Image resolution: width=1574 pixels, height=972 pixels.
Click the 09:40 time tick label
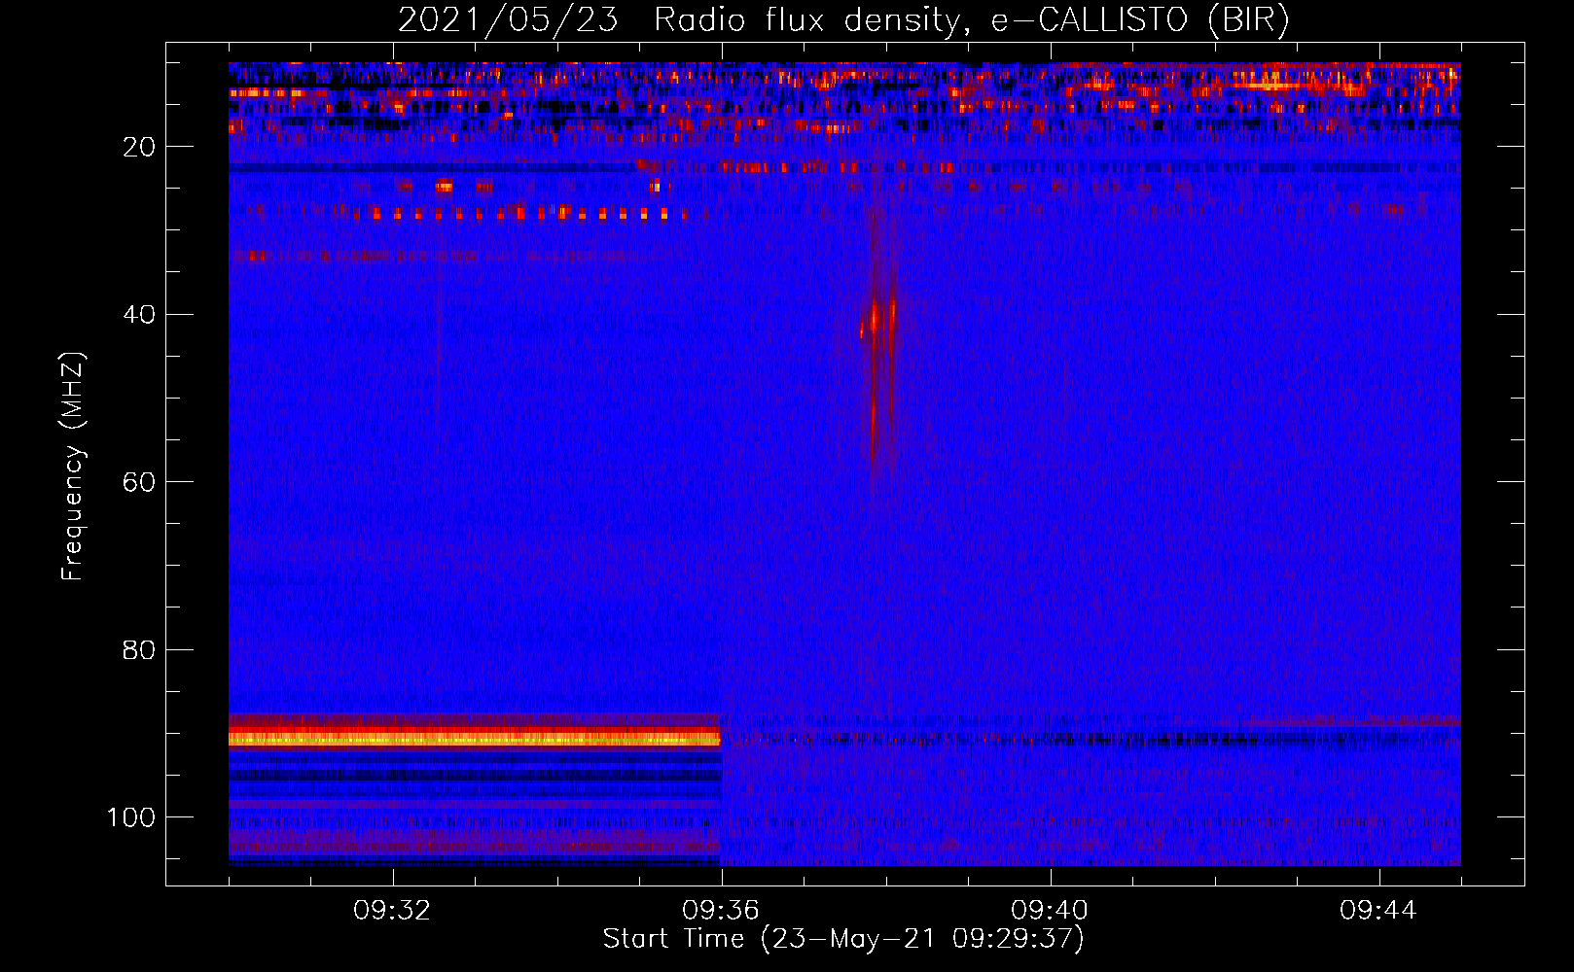tap(1050, 911)
